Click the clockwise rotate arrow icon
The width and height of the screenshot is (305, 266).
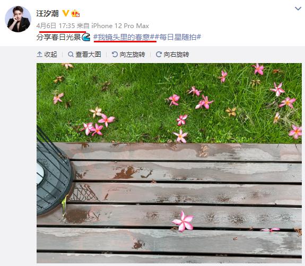tap(159, 55)
